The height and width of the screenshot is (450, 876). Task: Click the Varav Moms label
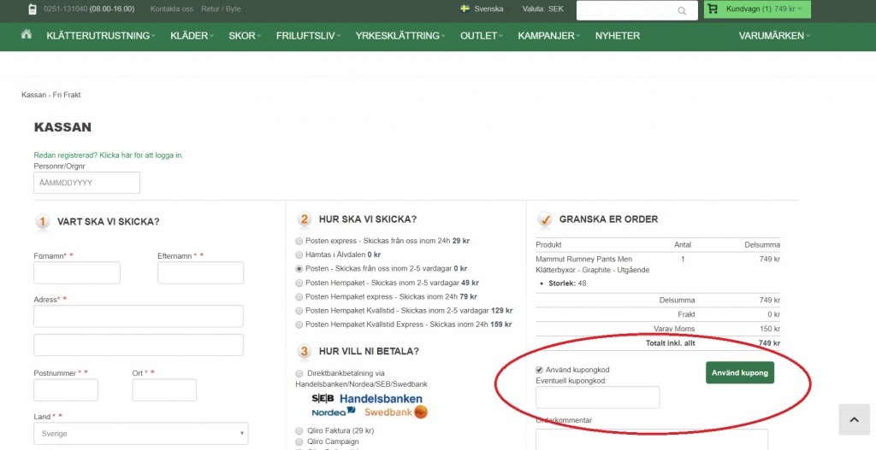(674, 329)
